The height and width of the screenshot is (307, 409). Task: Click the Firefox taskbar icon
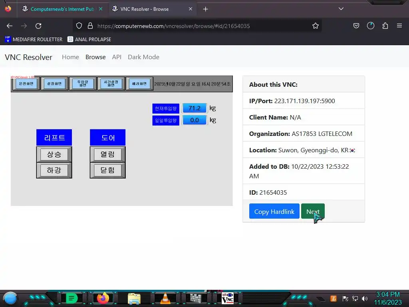[x=103, y=298]
